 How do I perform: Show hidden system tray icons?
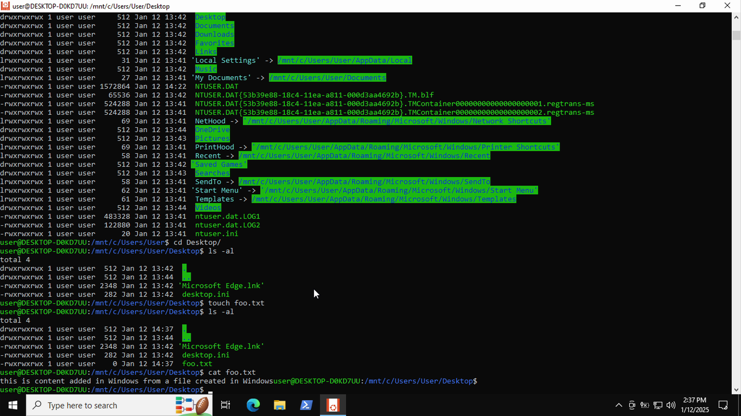pyautogui.click(x=619, y=405)
